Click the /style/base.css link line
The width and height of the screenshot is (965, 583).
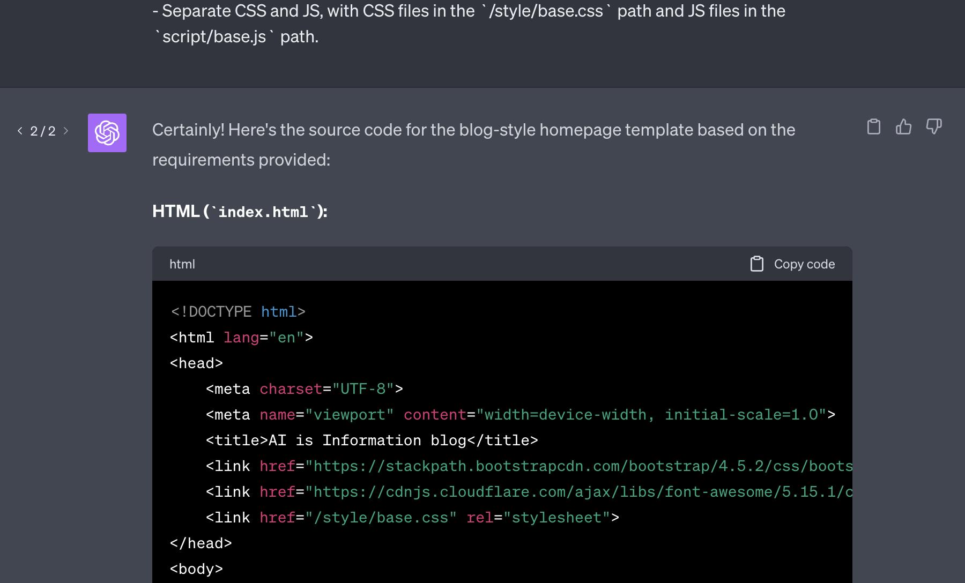pyautogui.click(x=412, y=518)
